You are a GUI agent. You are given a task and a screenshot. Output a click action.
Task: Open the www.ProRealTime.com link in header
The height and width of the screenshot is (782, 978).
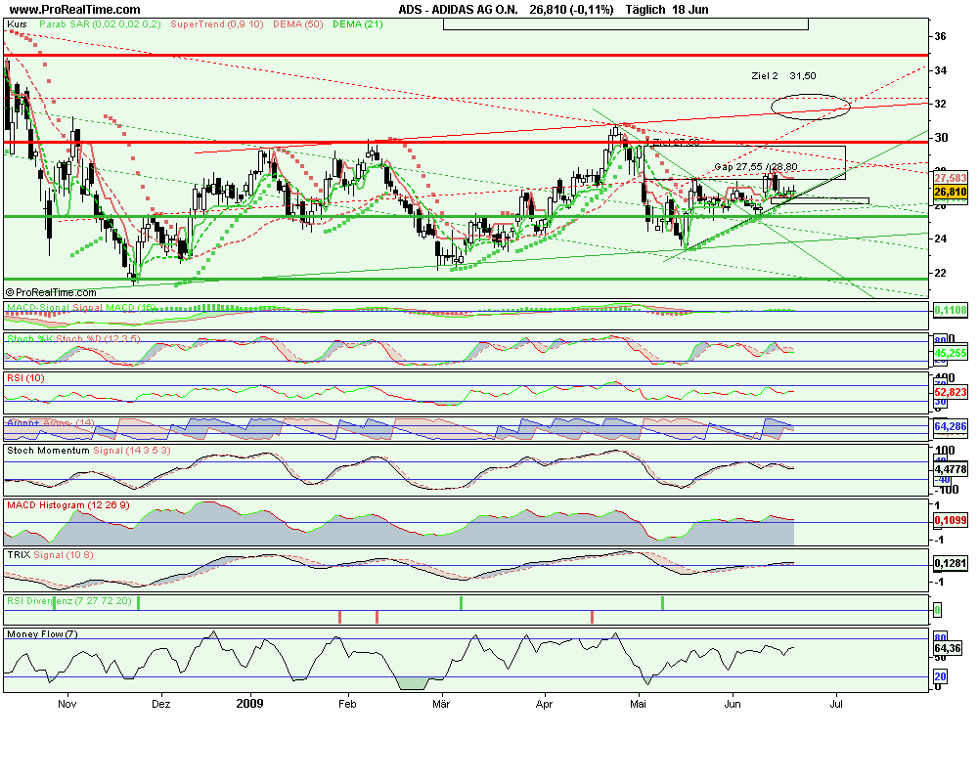pyautogui.click(x=74, y=9)
